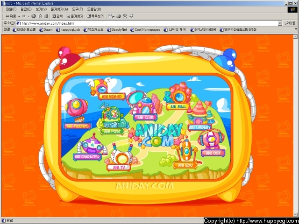Click the address bar URL field

(147, 23)
